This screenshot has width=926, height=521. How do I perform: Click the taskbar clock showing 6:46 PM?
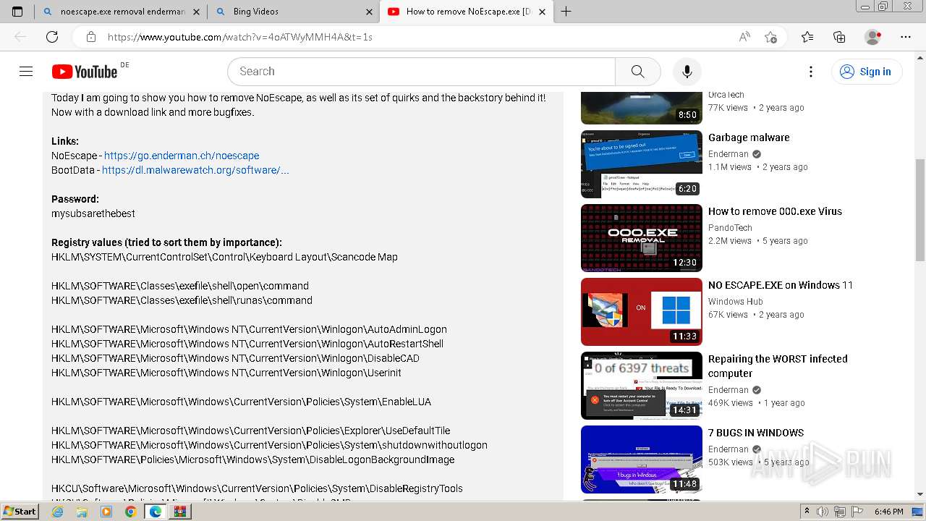click(888, 512)
